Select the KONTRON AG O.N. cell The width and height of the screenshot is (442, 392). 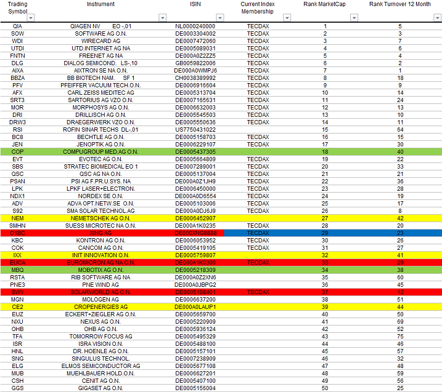100,241
